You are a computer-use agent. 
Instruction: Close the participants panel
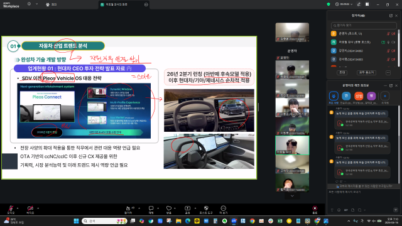pos(396,16)
